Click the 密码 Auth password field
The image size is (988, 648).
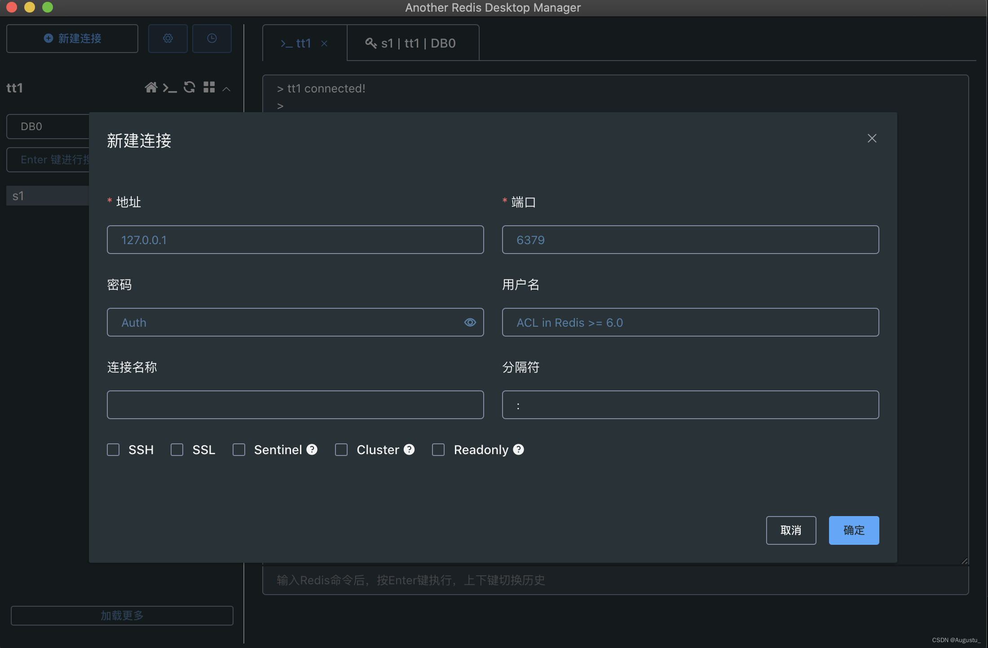[296, 322]
